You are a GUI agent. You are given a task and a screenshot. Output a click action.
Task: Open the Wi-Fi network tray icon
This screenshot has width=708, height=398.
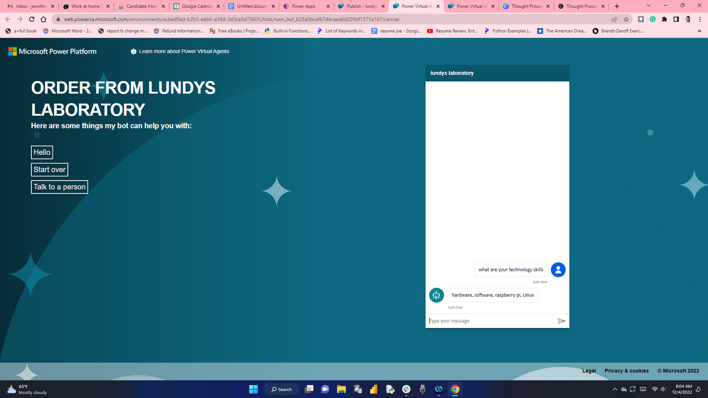655,389
